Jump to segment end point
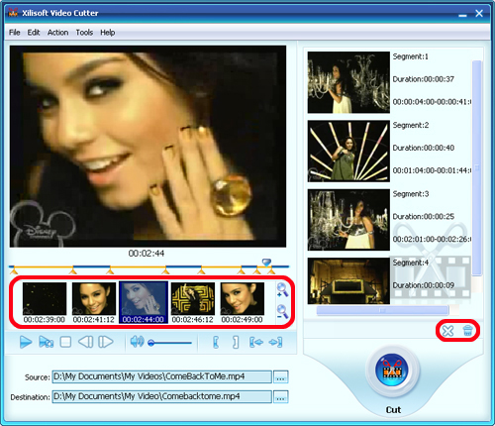 click(x=275, y=343)
